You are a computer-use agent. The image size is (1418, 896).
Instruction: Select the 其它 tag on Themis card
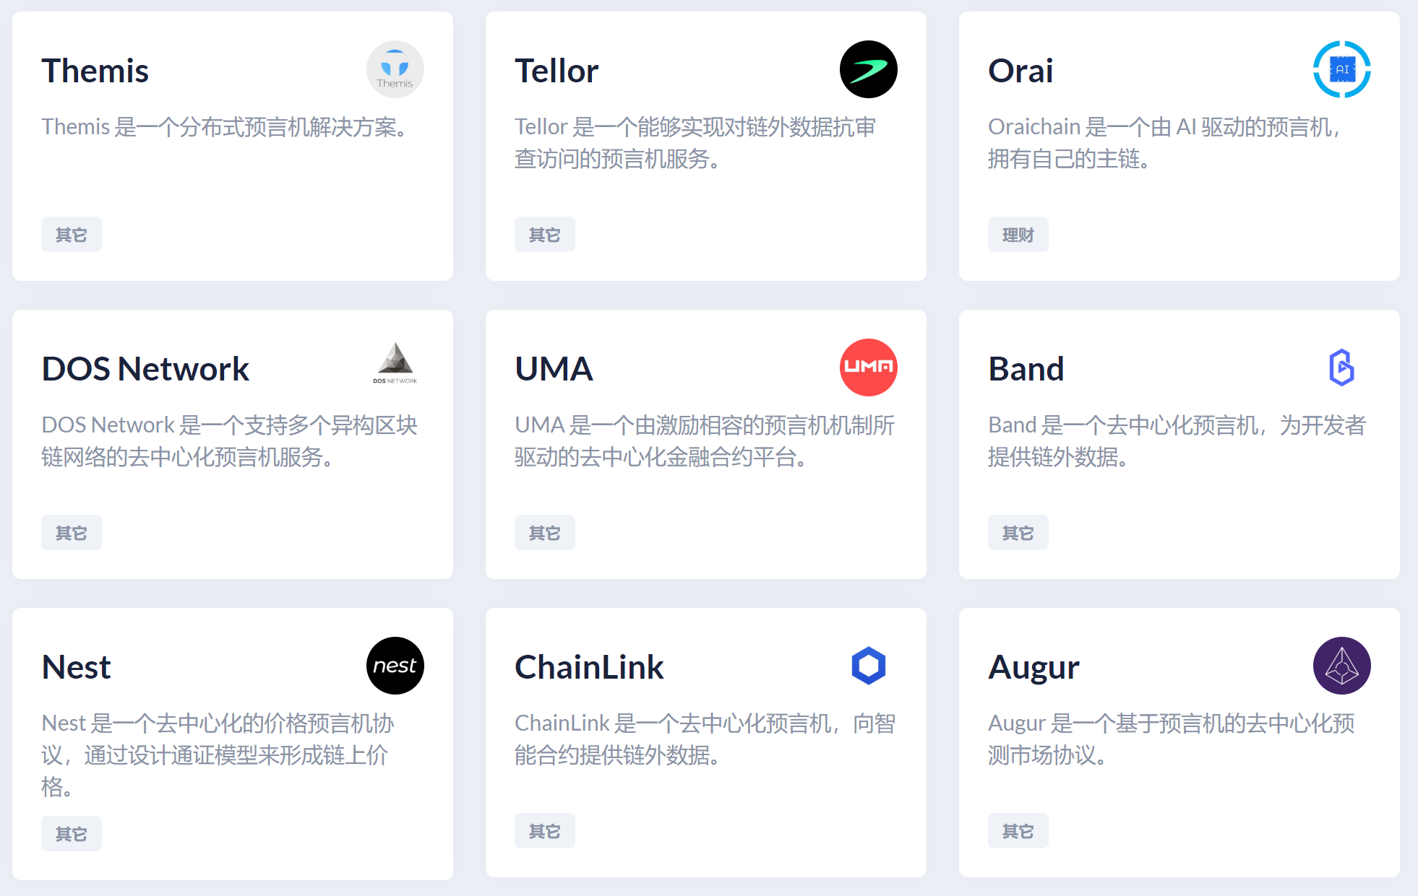(x=72, y=235)
